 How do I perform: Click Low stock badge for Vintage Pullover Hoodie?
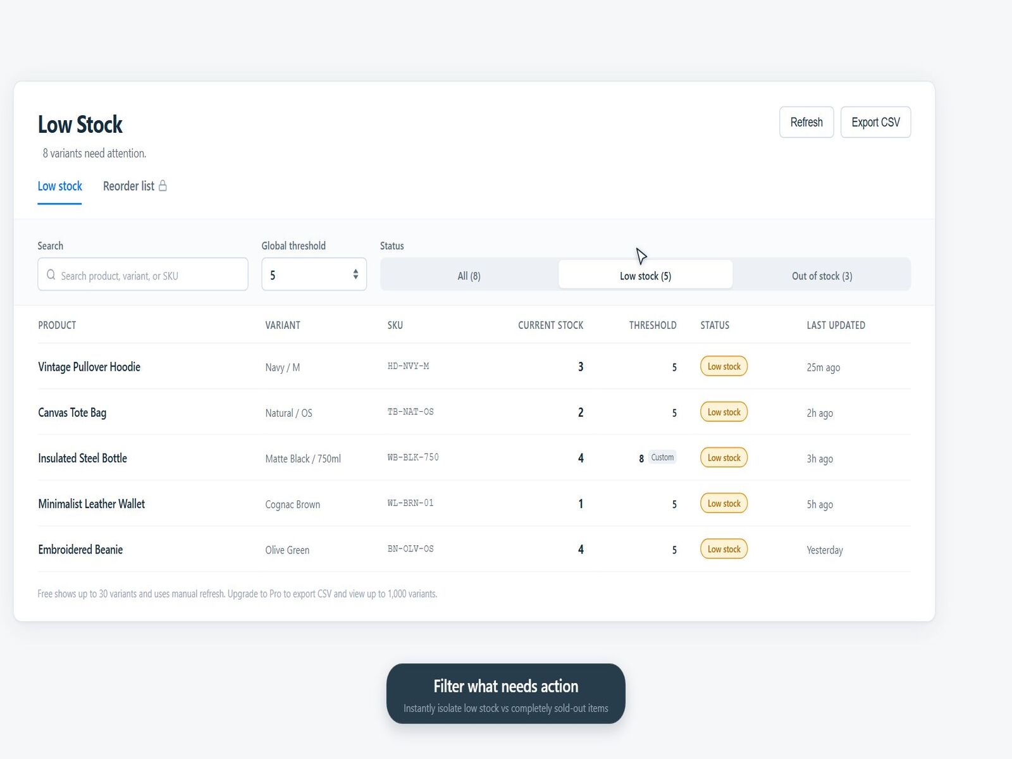724,366
